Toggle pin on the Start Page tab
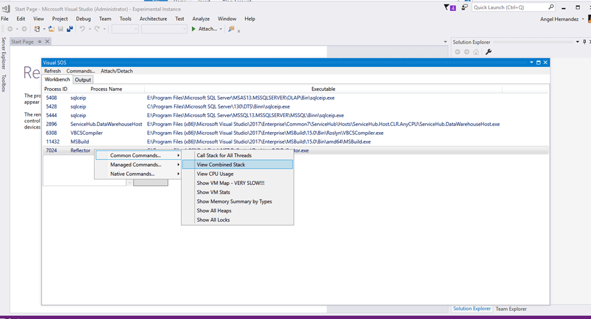The width and height of the screenshot is (591, 319). pyautogui.click(x=39, y=42)
